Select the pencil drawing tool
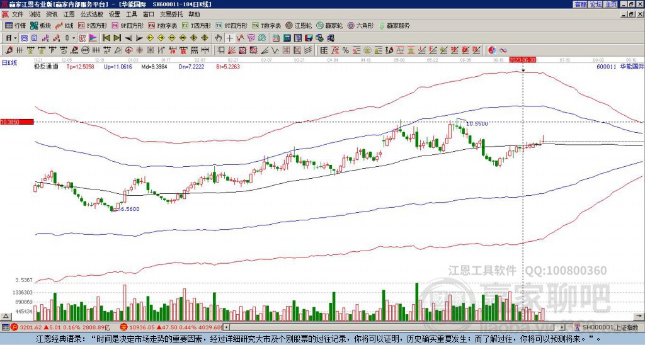Image resolution: width=645 pixels, height=345 pixels. tap(9, 50)
